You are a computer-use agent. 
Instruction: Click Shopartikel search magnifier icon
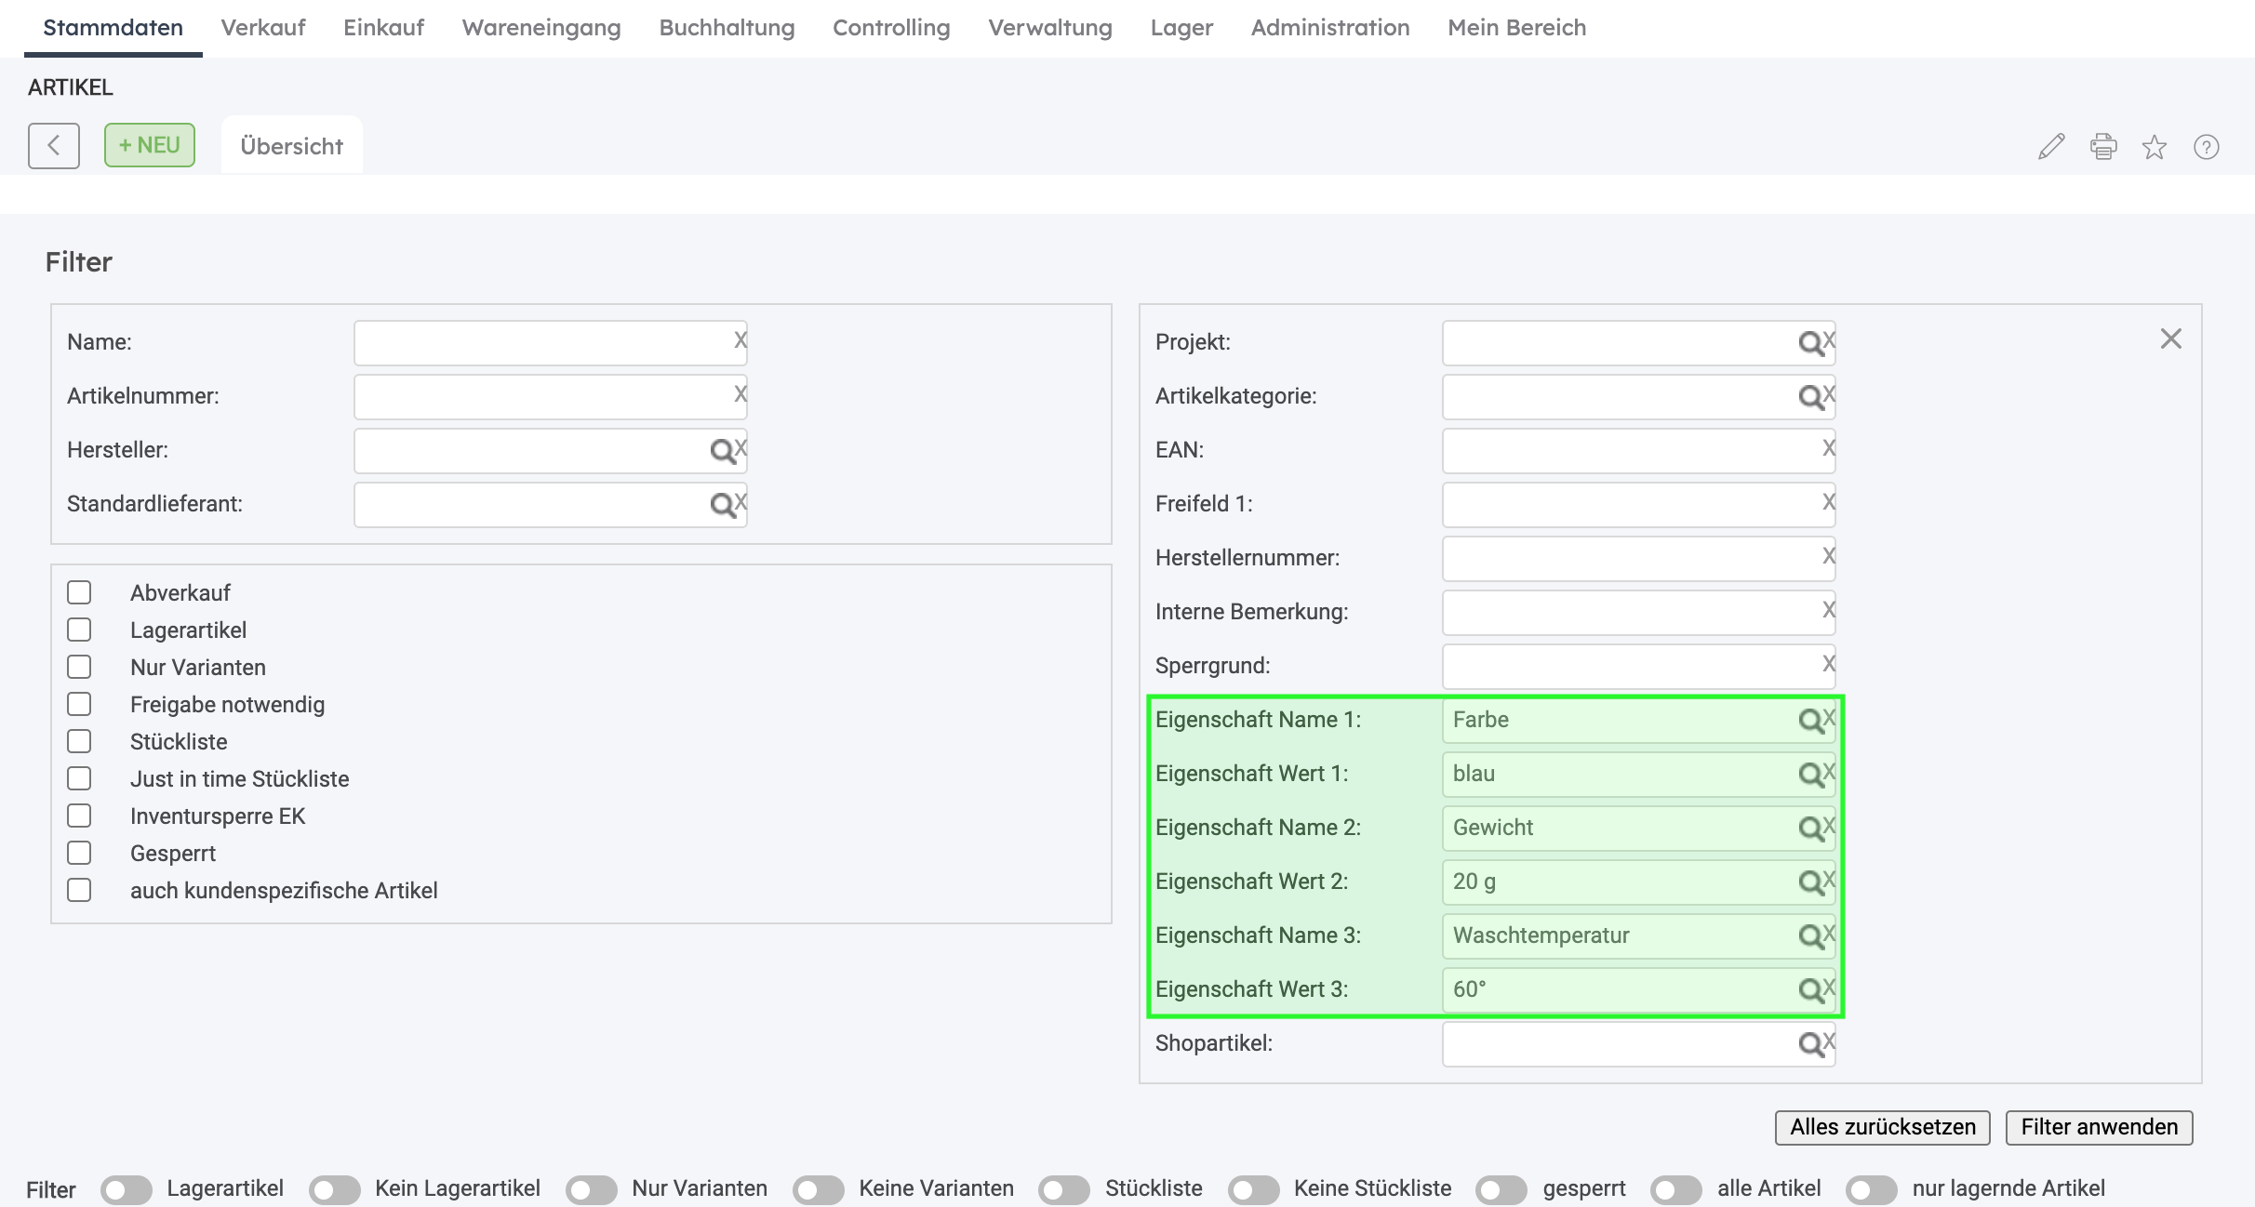(1809, 1044)
